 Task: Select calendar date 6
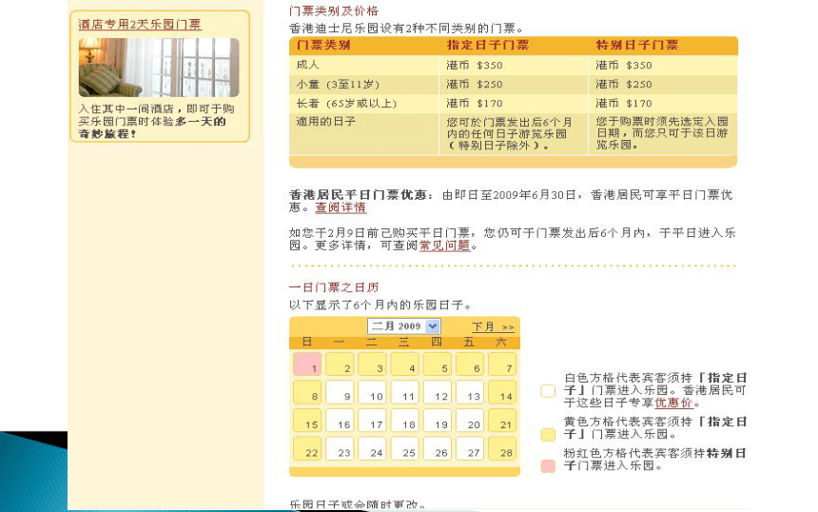(469, 364)
